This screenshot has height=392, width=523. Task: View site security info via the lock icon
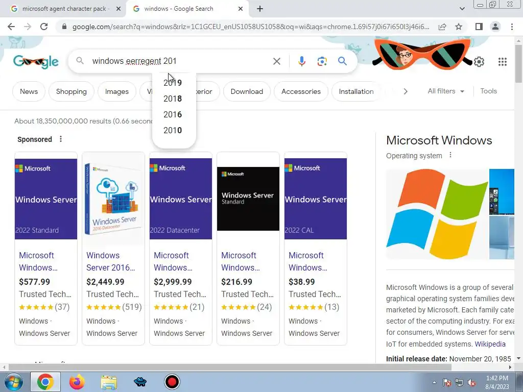coord(64,27)
